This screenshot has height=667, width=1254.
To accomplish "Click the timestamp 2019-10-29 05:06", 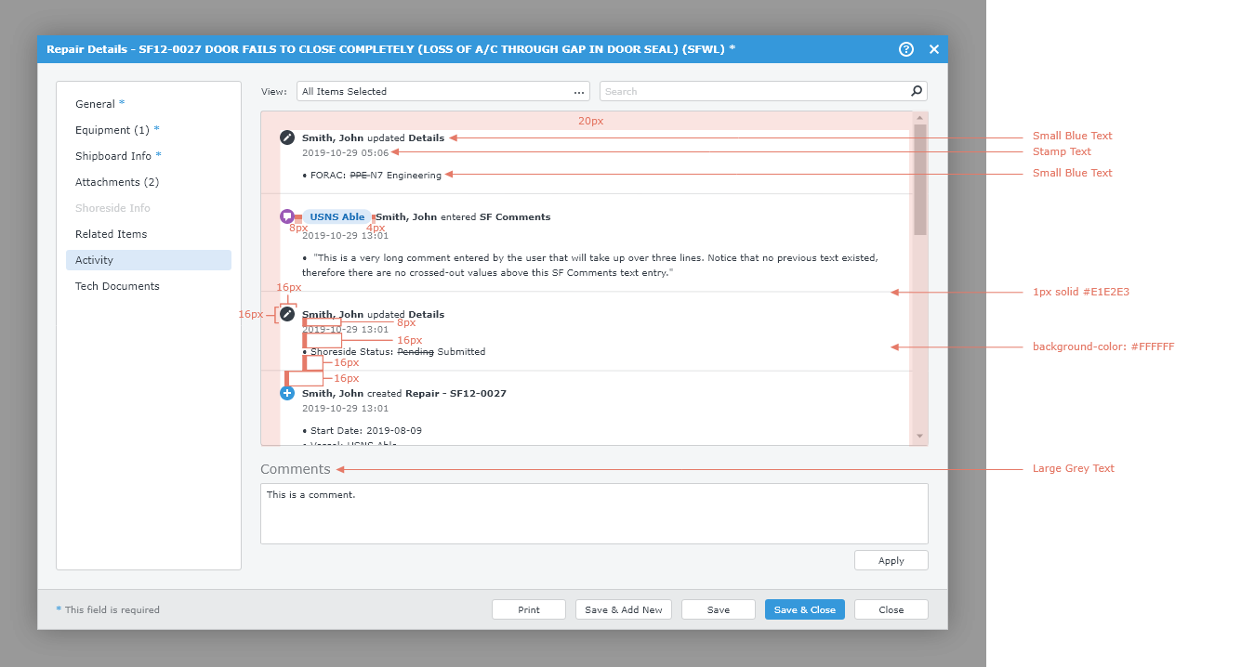I will tap(345, 152).
